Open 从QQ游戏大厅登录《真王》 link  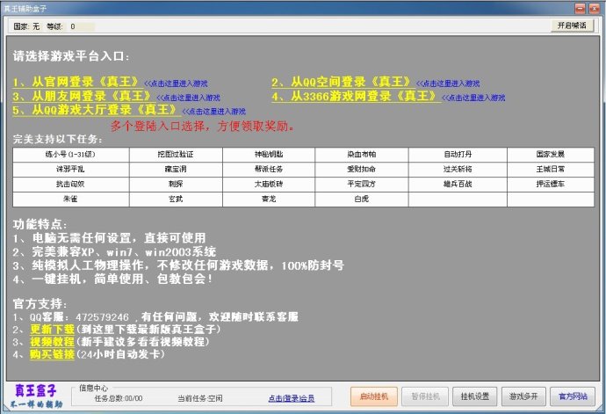[96, 110]
